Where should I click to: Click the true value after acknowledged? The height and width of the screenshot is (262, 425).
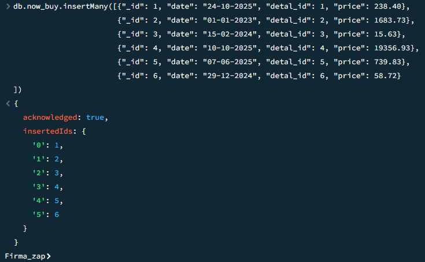click(95, 117)
